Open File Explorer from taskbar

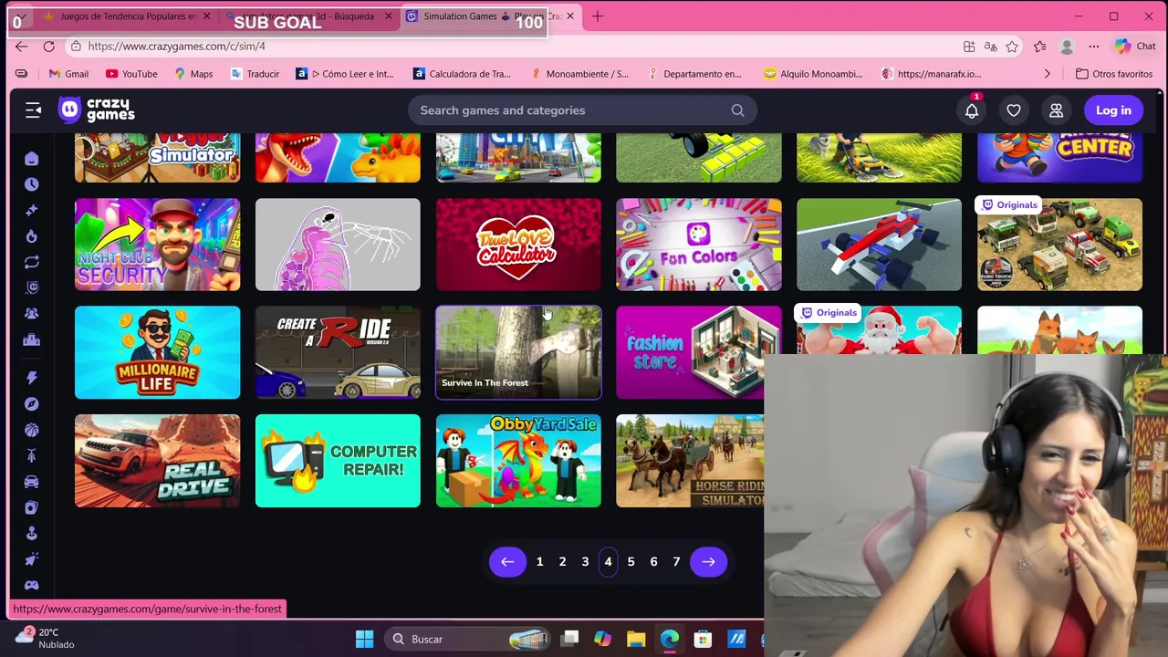[x=636, y=639]
